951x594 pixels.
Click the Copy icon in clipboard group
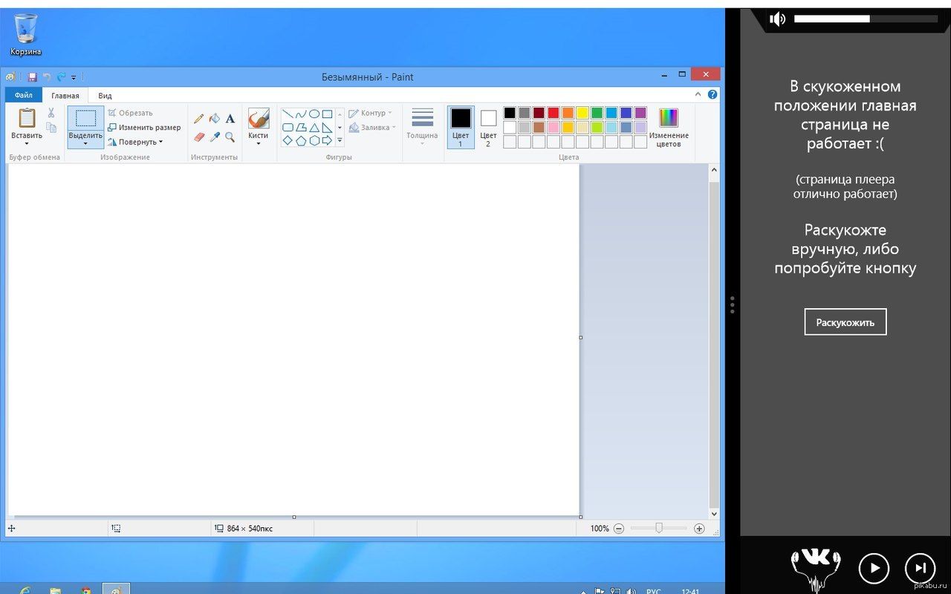tap(51, 128)
